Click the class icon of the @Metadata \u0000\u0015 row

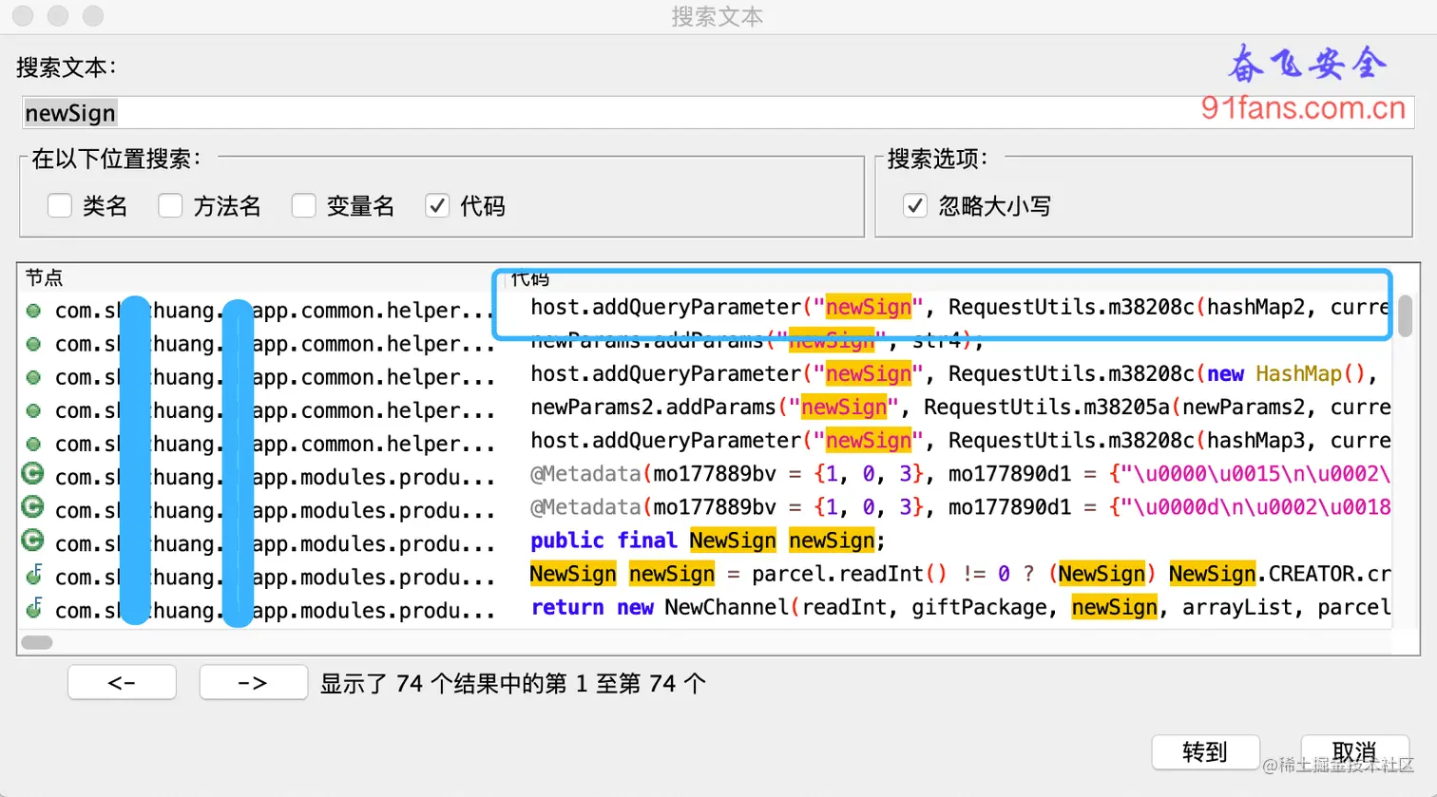coord(33,473)
